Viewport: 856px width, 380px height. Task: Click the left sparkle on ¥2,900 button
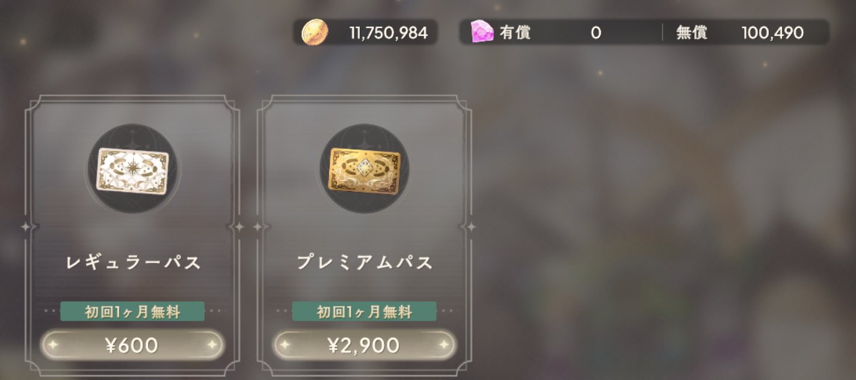click(285, 345)
